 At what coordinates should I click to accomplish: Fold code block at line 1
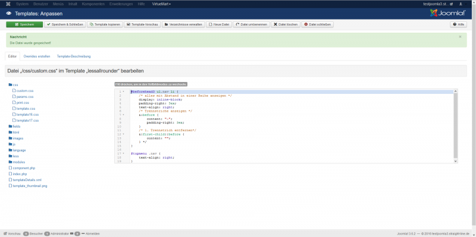[124, 91]
